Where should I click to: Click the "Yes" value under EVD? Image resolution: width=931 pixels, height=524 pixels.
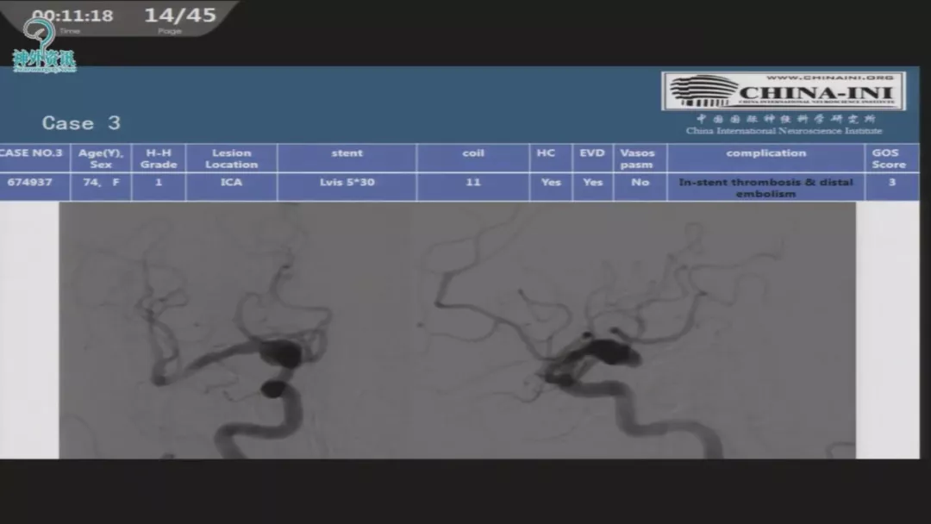(x=592, y=187)
